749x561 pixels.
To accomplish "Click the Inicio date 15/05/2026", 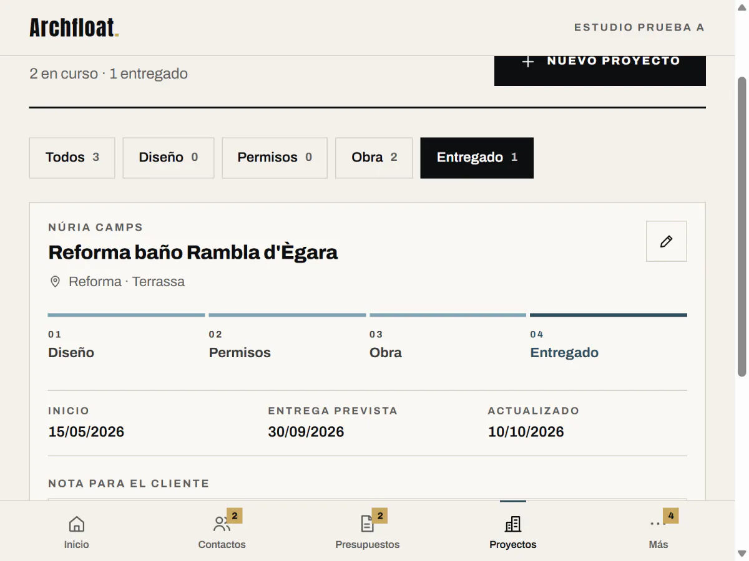I will coord(86,432).
